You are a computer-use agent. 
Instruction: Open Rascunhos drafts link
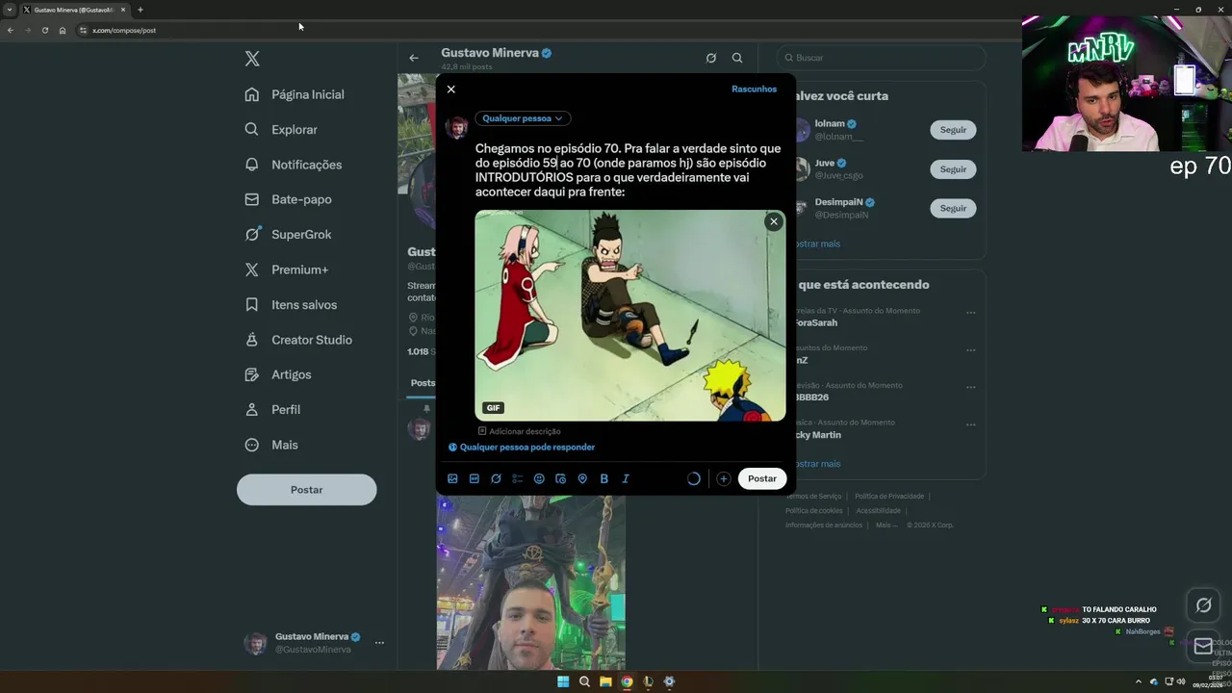(x=754, y=90)
